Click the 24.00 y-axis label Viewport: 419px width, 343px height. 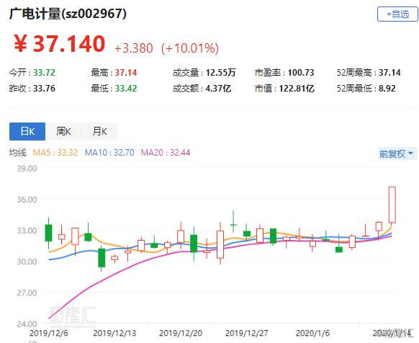[x=27, y=324]
